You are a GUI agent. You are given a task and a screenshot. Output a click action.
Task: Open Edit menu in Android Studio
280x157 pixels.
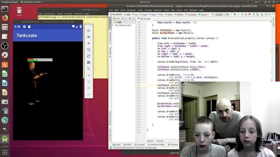click(x=117, y=10)
